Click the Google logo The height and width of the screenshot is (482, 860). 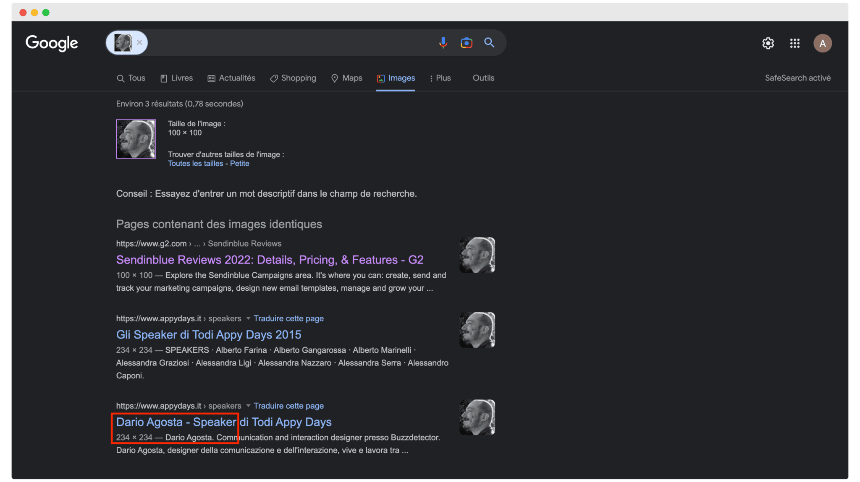coord(52,43)
